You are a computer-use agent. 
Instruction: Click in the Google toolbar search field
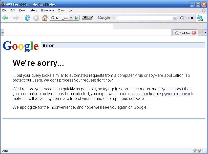[x=144, y=18]
